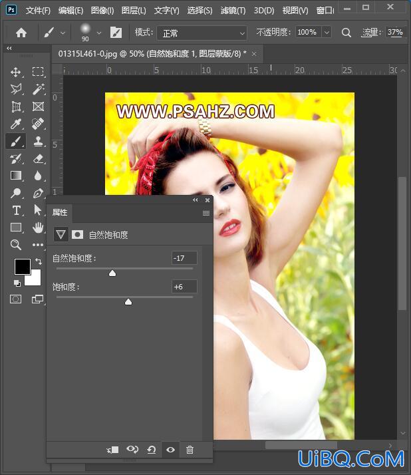Open the tool preset picker arrow

click(x=63, y=33)
